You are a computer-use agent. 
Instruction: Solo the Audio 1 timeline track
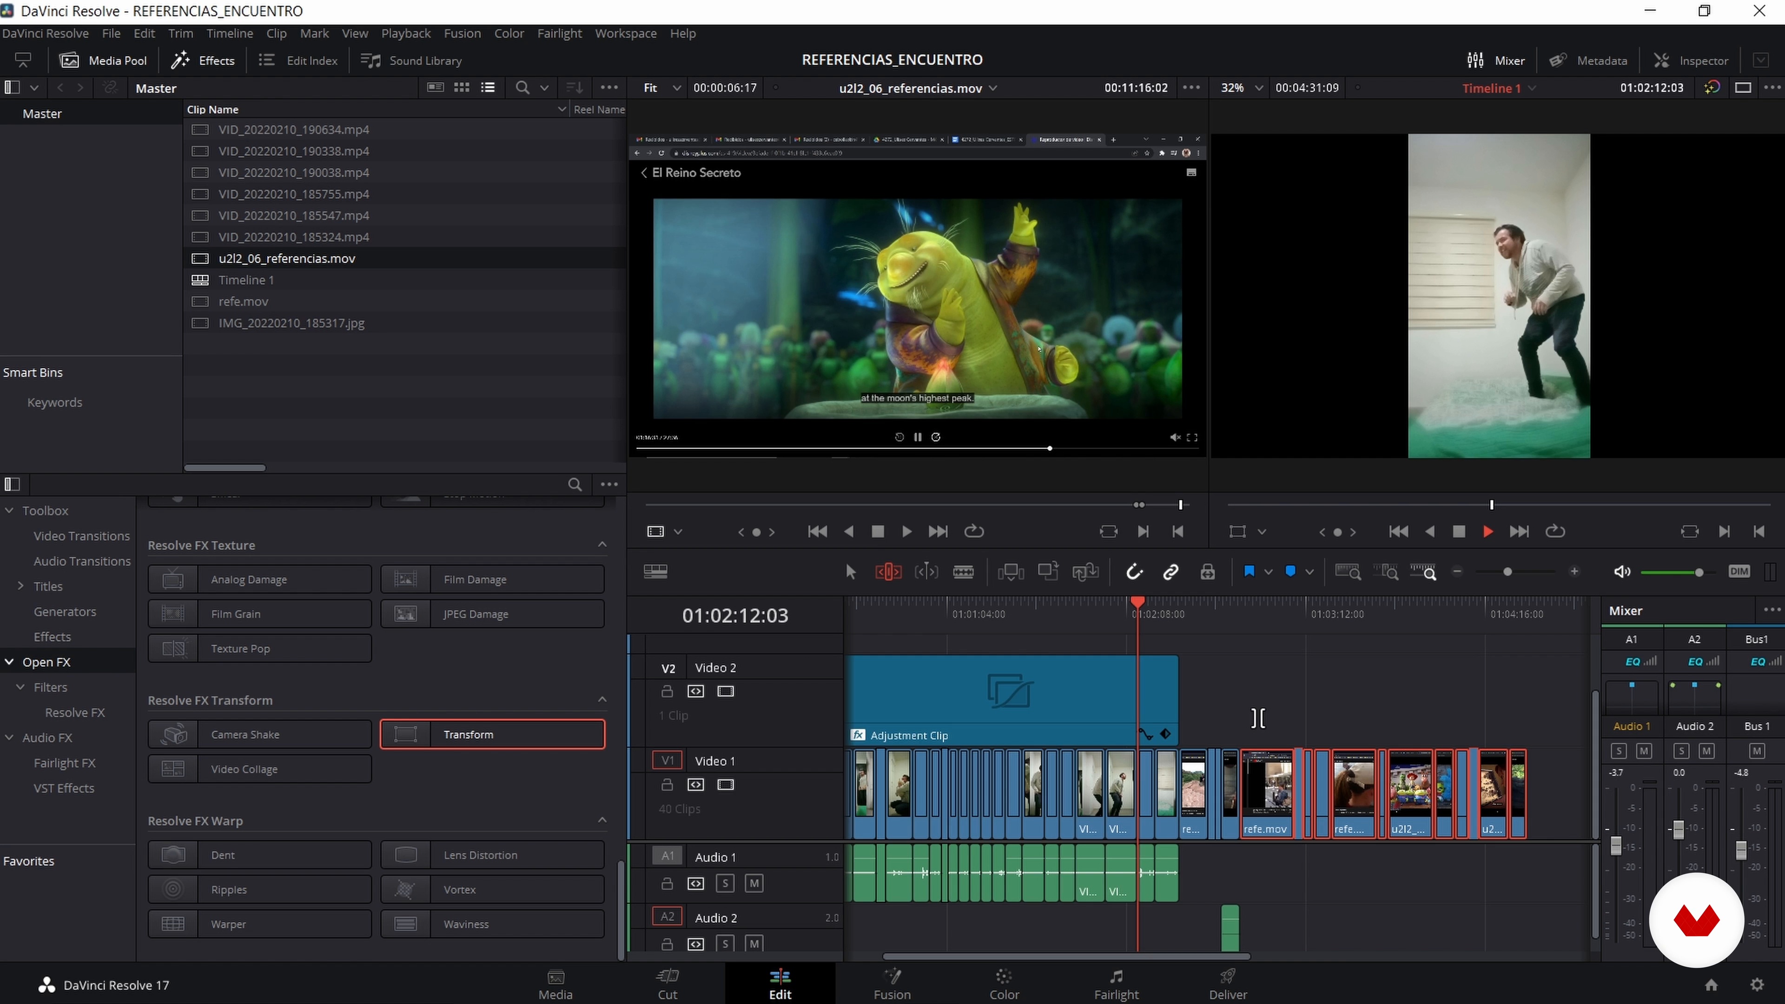tap(725, 884)
